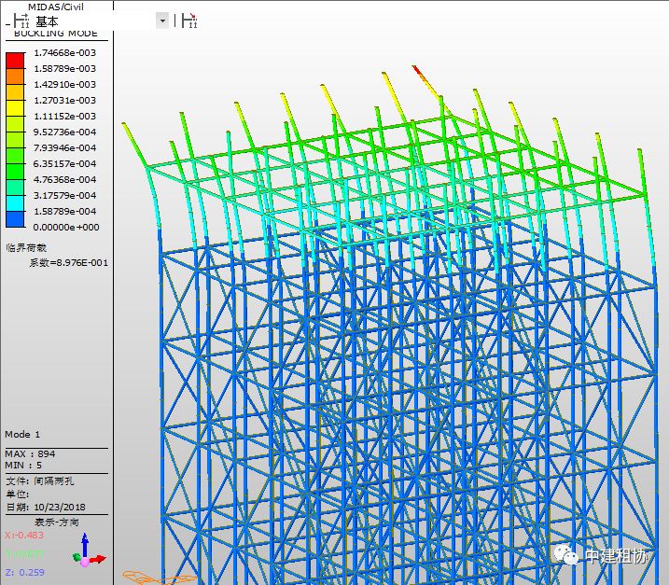This screenshot has height=585, width=669.
Task: Click the 临界荷载 label
Action: [x=26, y=247]
